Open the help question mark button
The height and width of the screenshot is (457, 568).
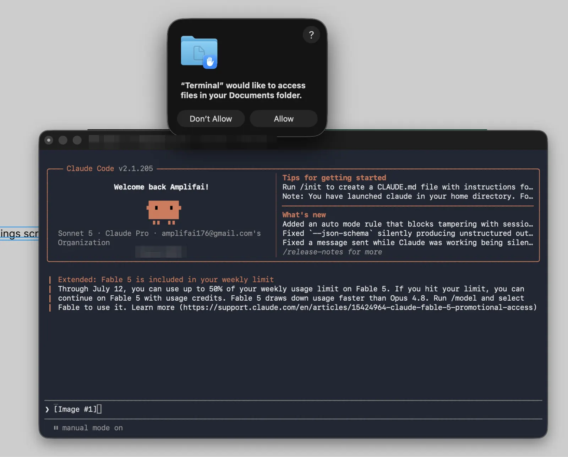click(x=311, y=35)
